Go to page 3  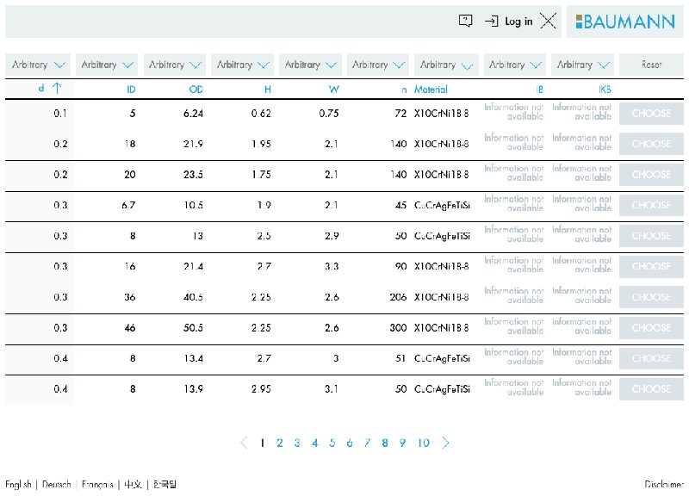pyautogui.click(x=297, y=443)
